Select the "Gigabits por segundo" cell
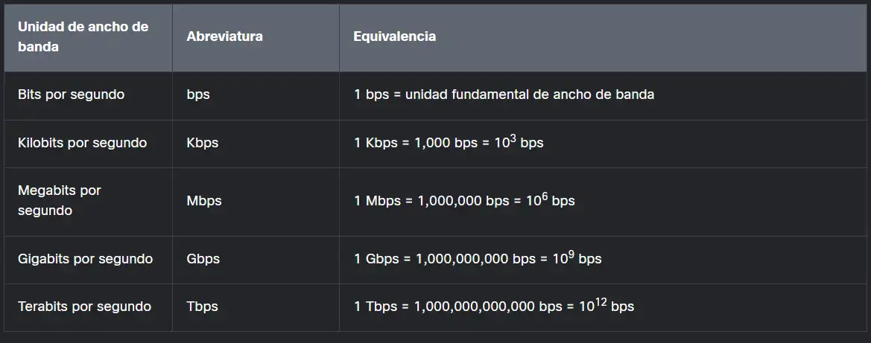This screenshot has width=871, height=343. pos(85,259)
